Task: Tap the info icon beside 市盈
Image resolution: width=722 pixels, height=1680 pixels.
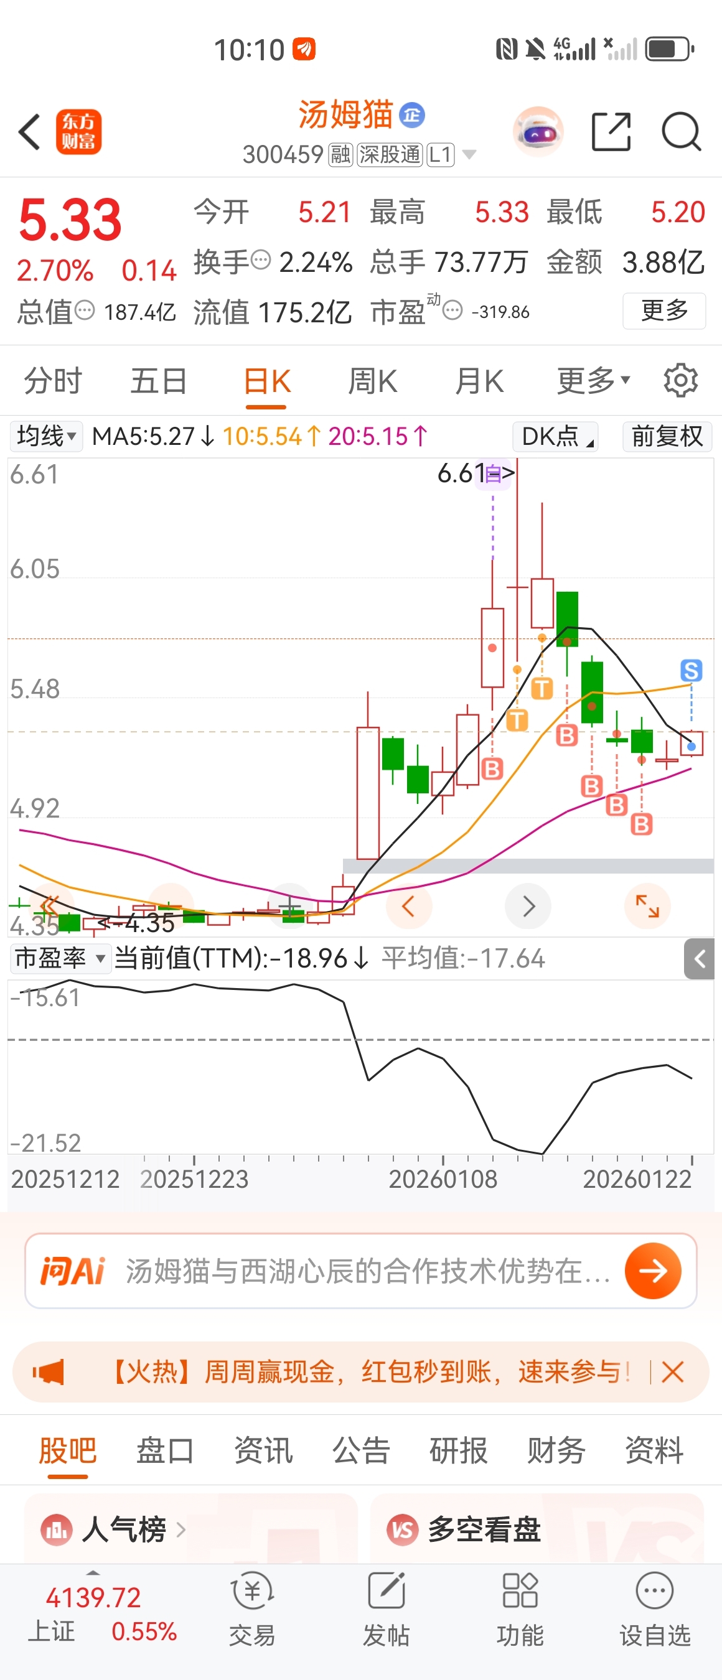Action: pos(452,310)
